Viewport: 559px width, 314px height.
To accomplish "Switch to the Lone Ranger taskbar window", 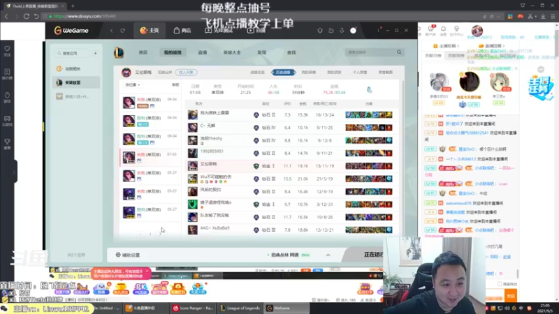I will pos(194,308).
